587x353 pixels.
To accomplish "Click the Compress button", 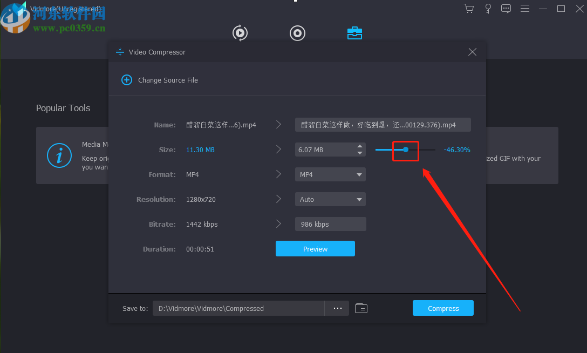I will tap(443, 308).
